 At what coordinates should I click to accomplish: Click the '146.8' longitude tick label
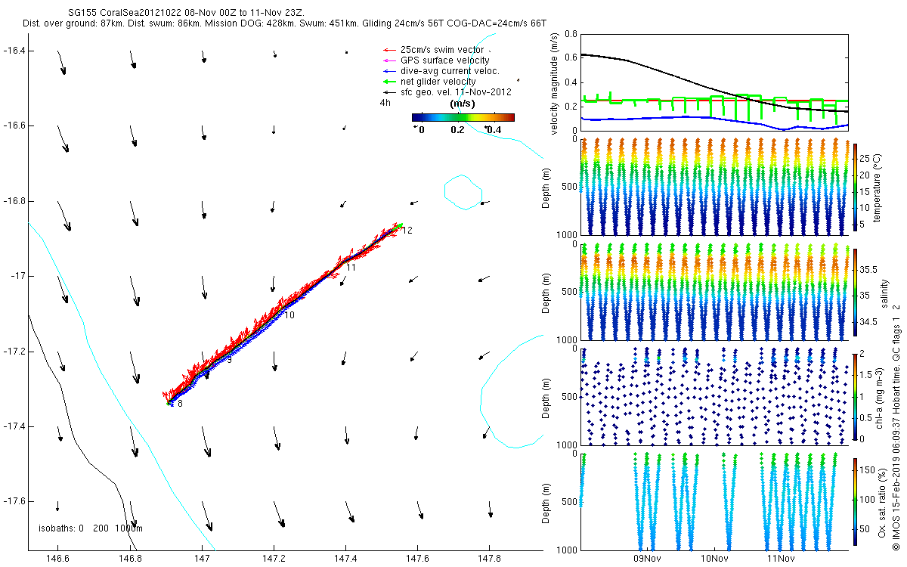pos(129,559)
